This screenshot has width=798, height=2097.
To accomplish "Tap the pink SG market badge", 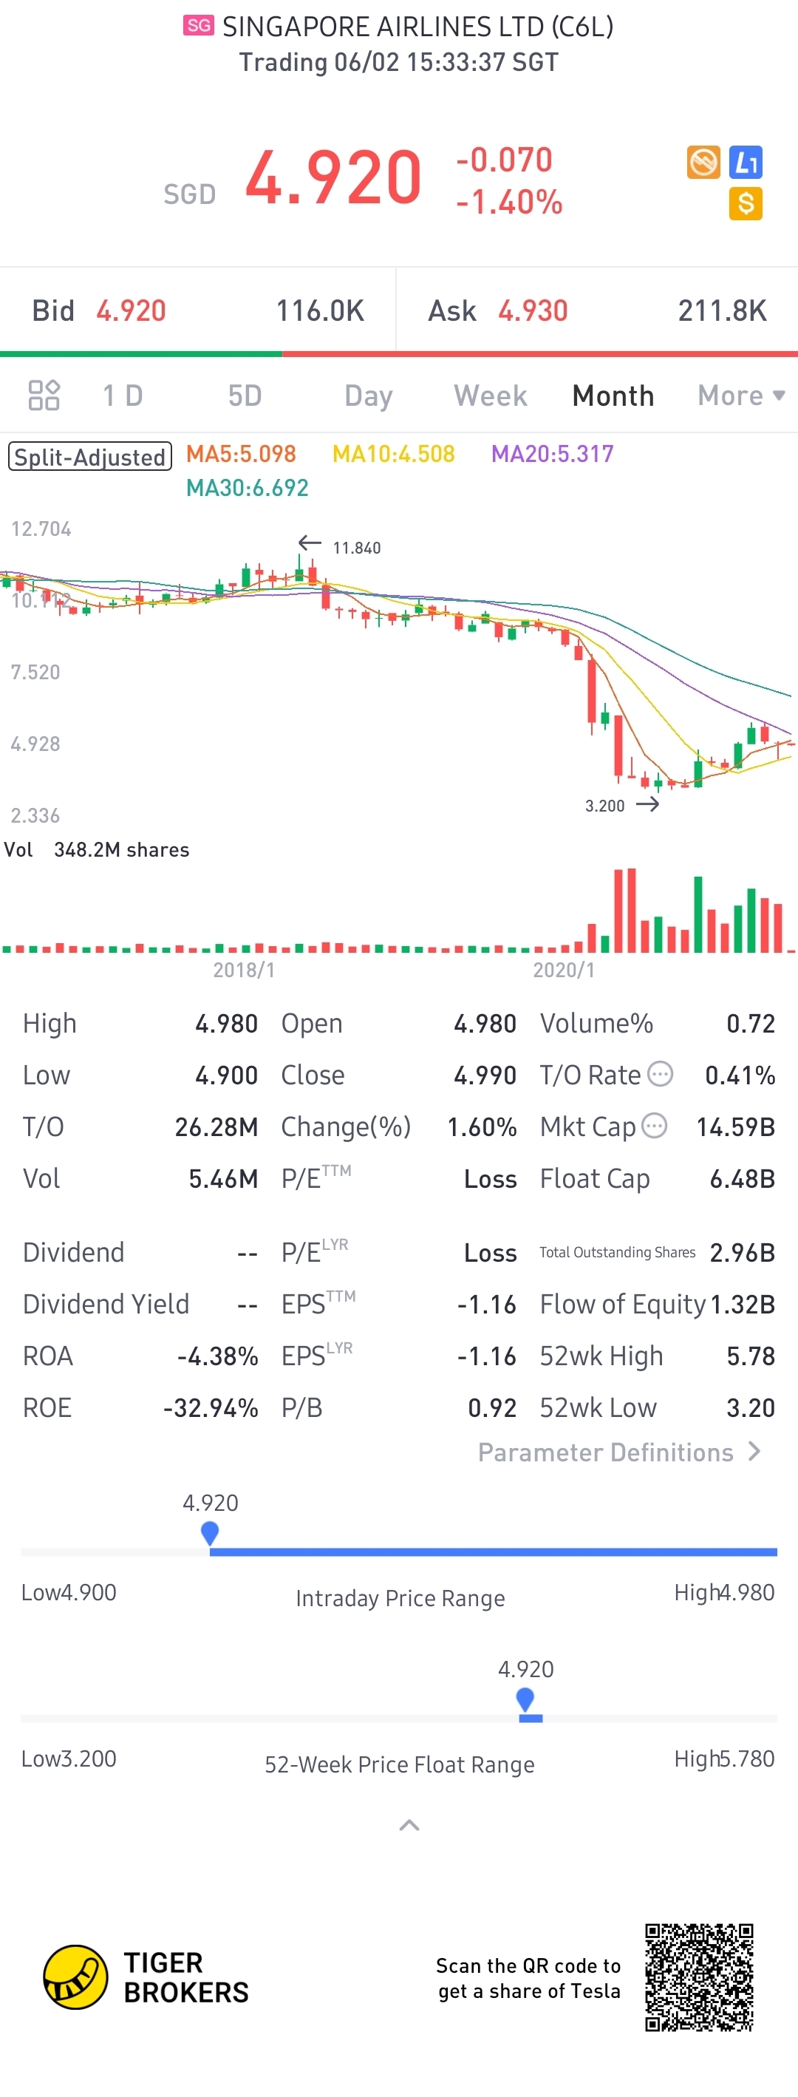I will [x=198, y=26].
